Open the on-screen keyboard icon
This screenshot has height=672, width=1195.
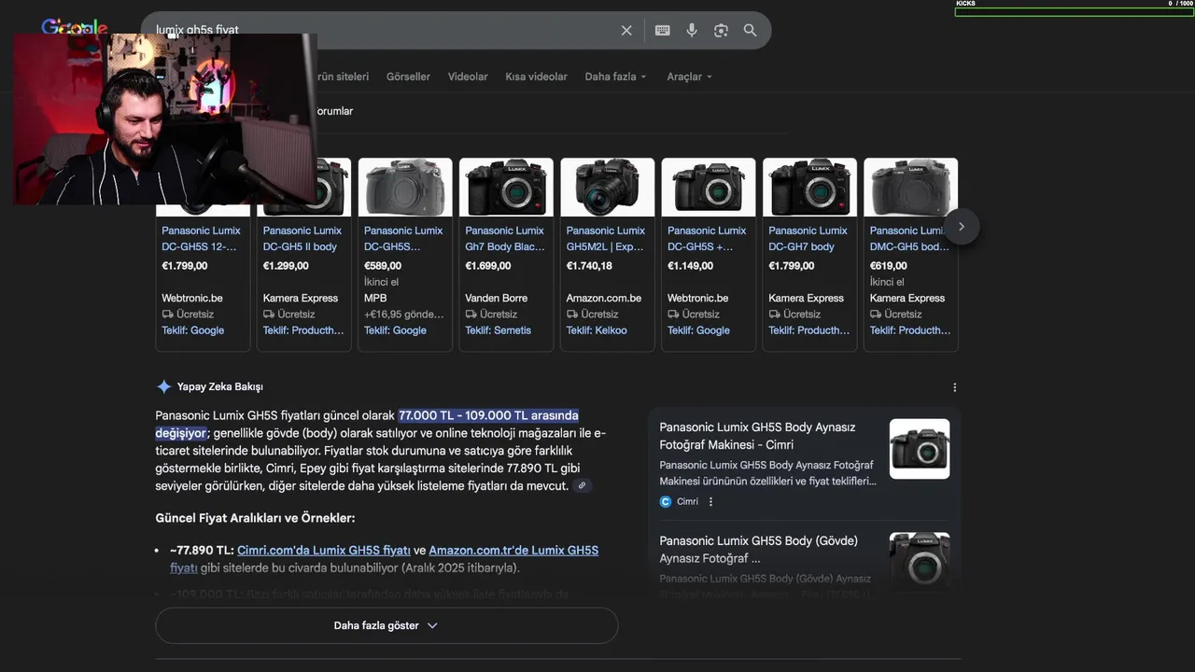[x=662, y=30]
